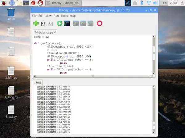Click the Thonny window title bar
Screen dimensions: 185x138
pyautogui.click(x=94, y=10)
